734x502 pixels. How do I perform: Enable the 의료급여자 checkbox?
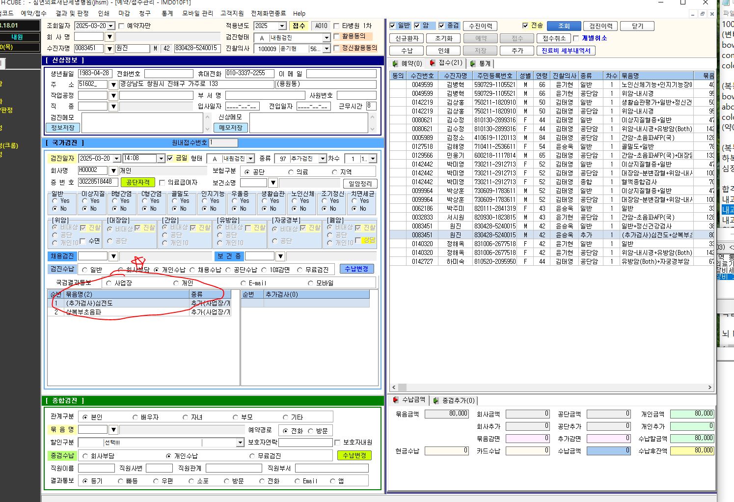point(162,183)
